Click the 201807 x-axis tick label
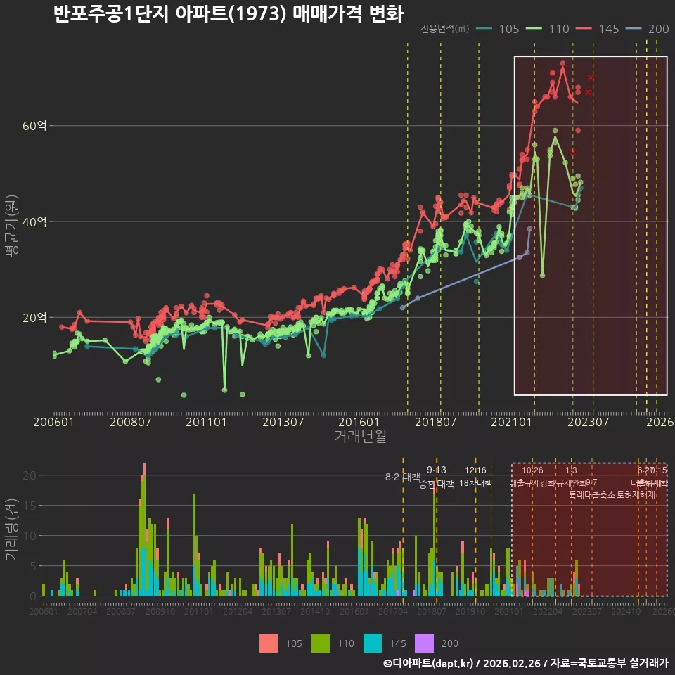 (x=435, y=422)
